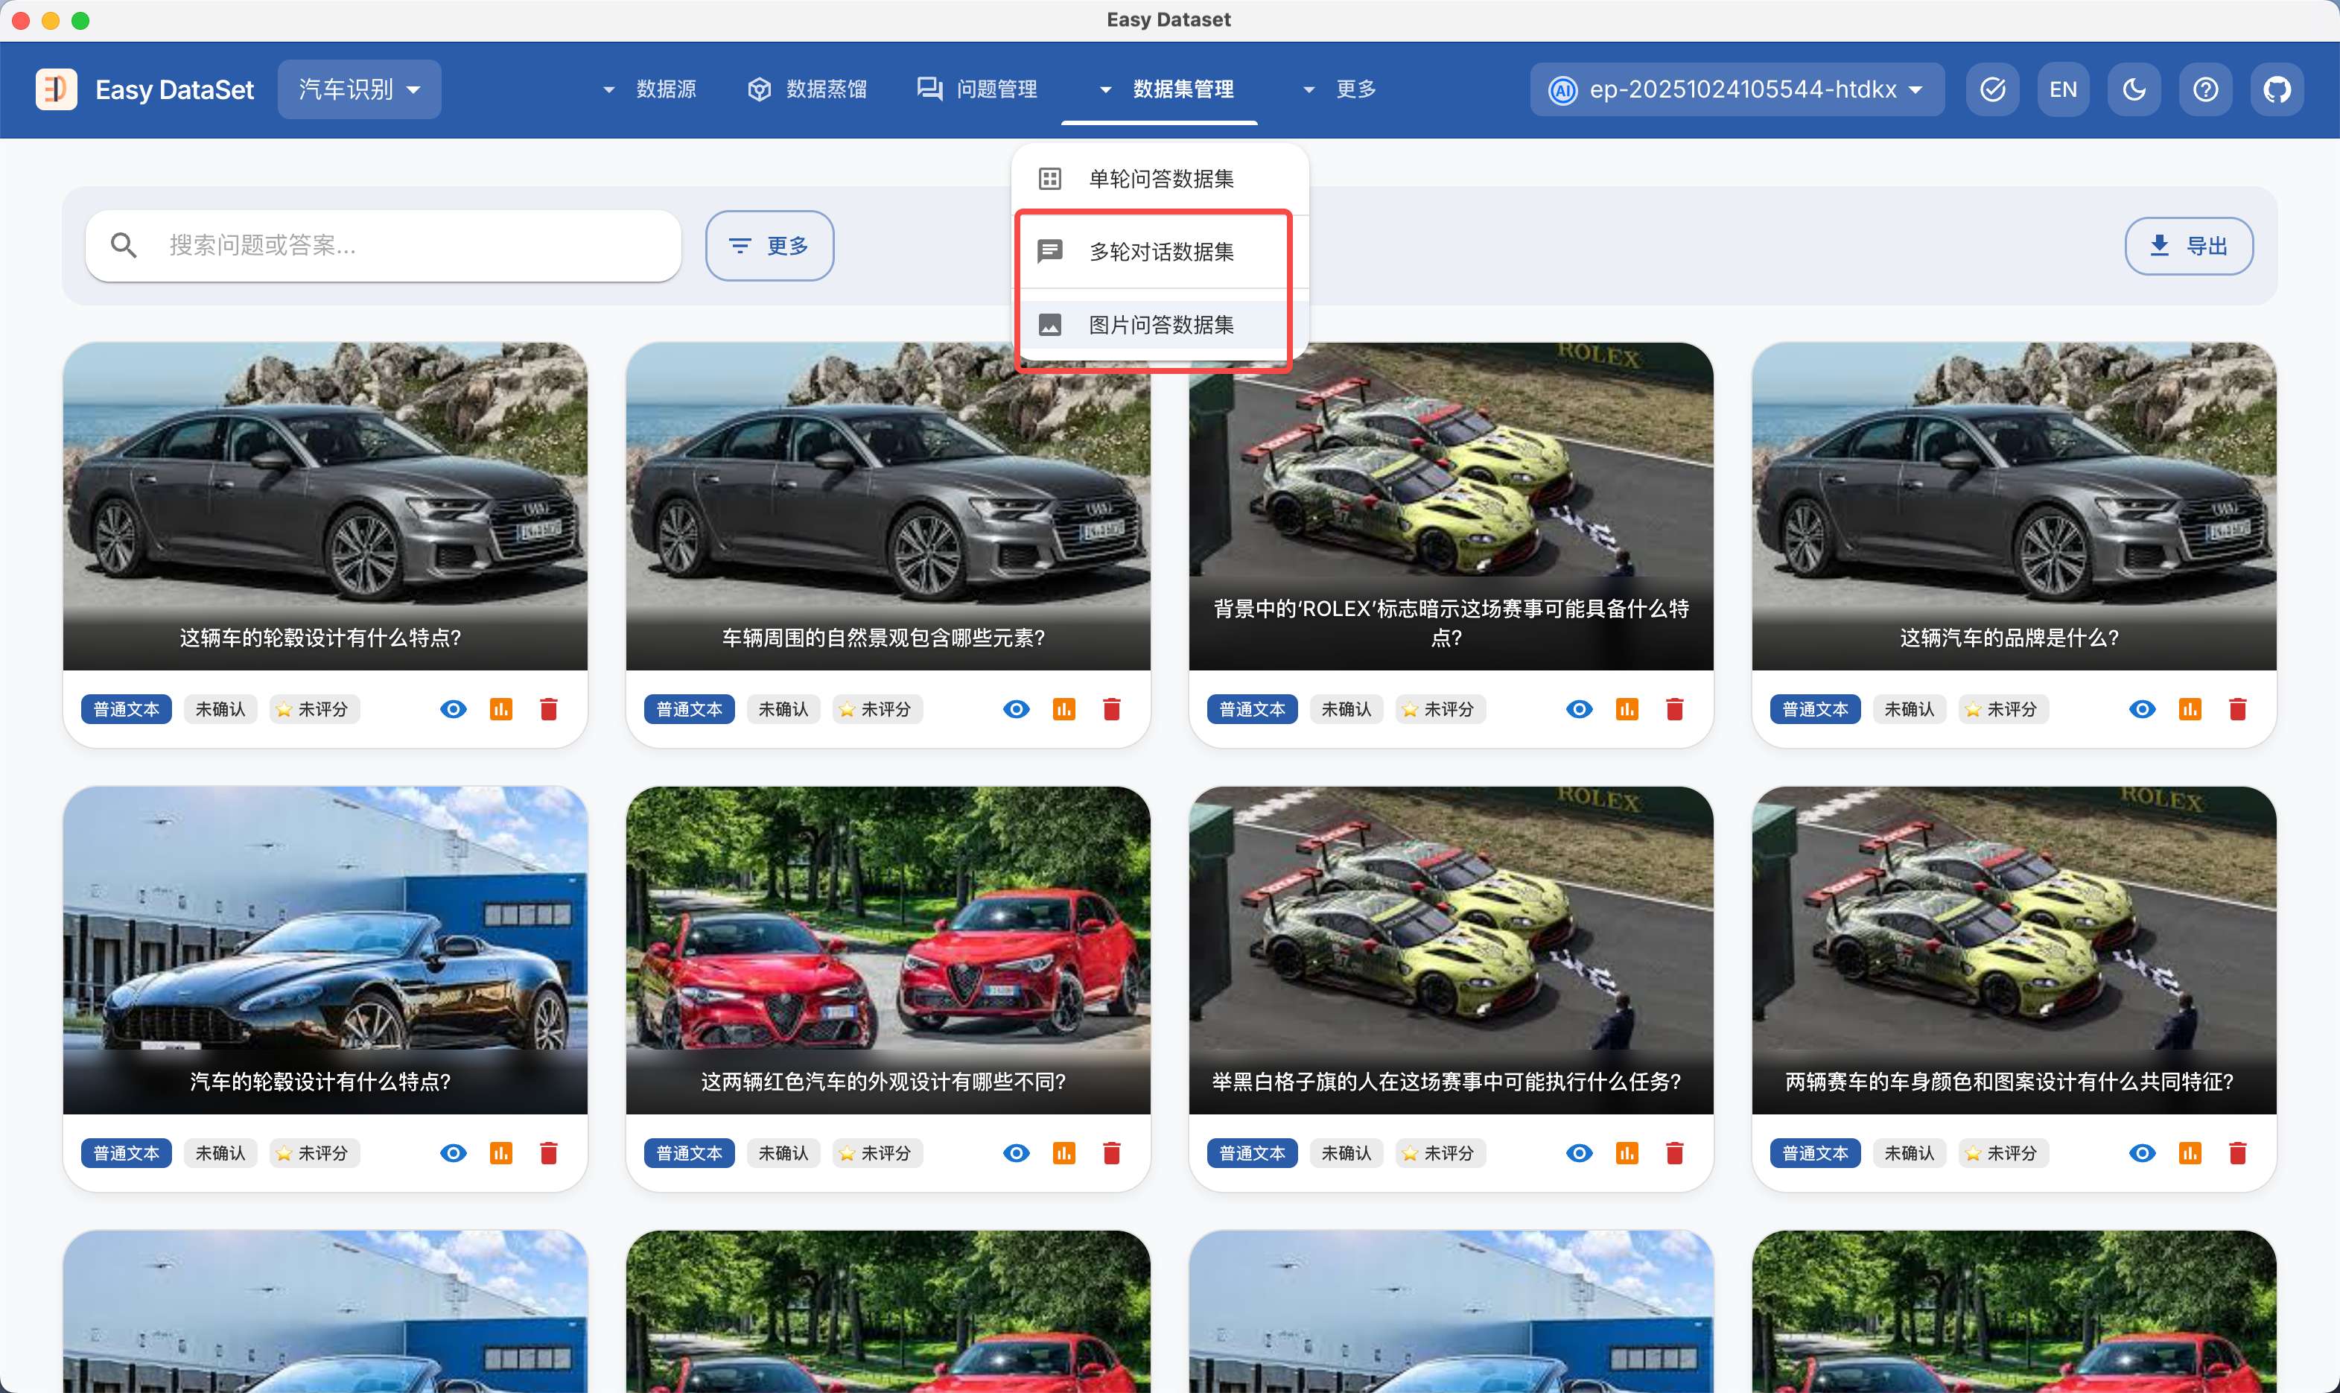2340x1393 pixels.
Task: Choose 单轮问答数据集 menu entry
Action: click(x=1160, y=178)
